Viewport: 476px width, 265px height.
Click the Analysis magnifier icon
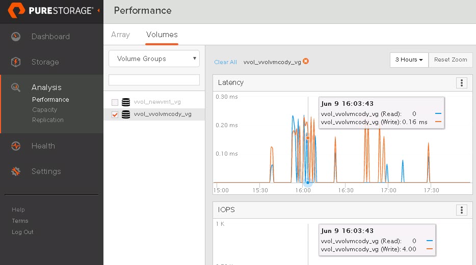tap(16, 87)
